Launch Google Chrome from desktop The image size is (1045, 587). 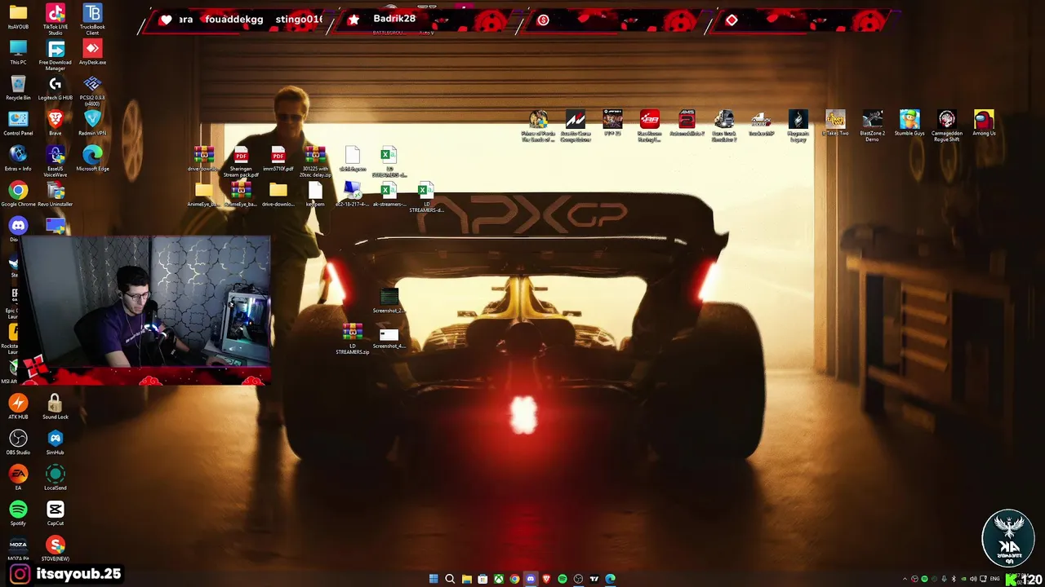pos(18,194)
